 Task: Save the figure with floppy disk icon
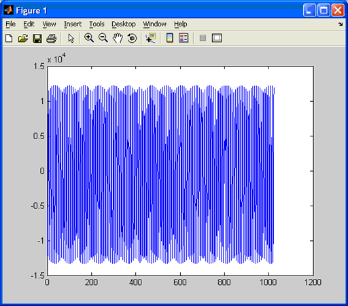pyautogui.click(x=37, y=38)
